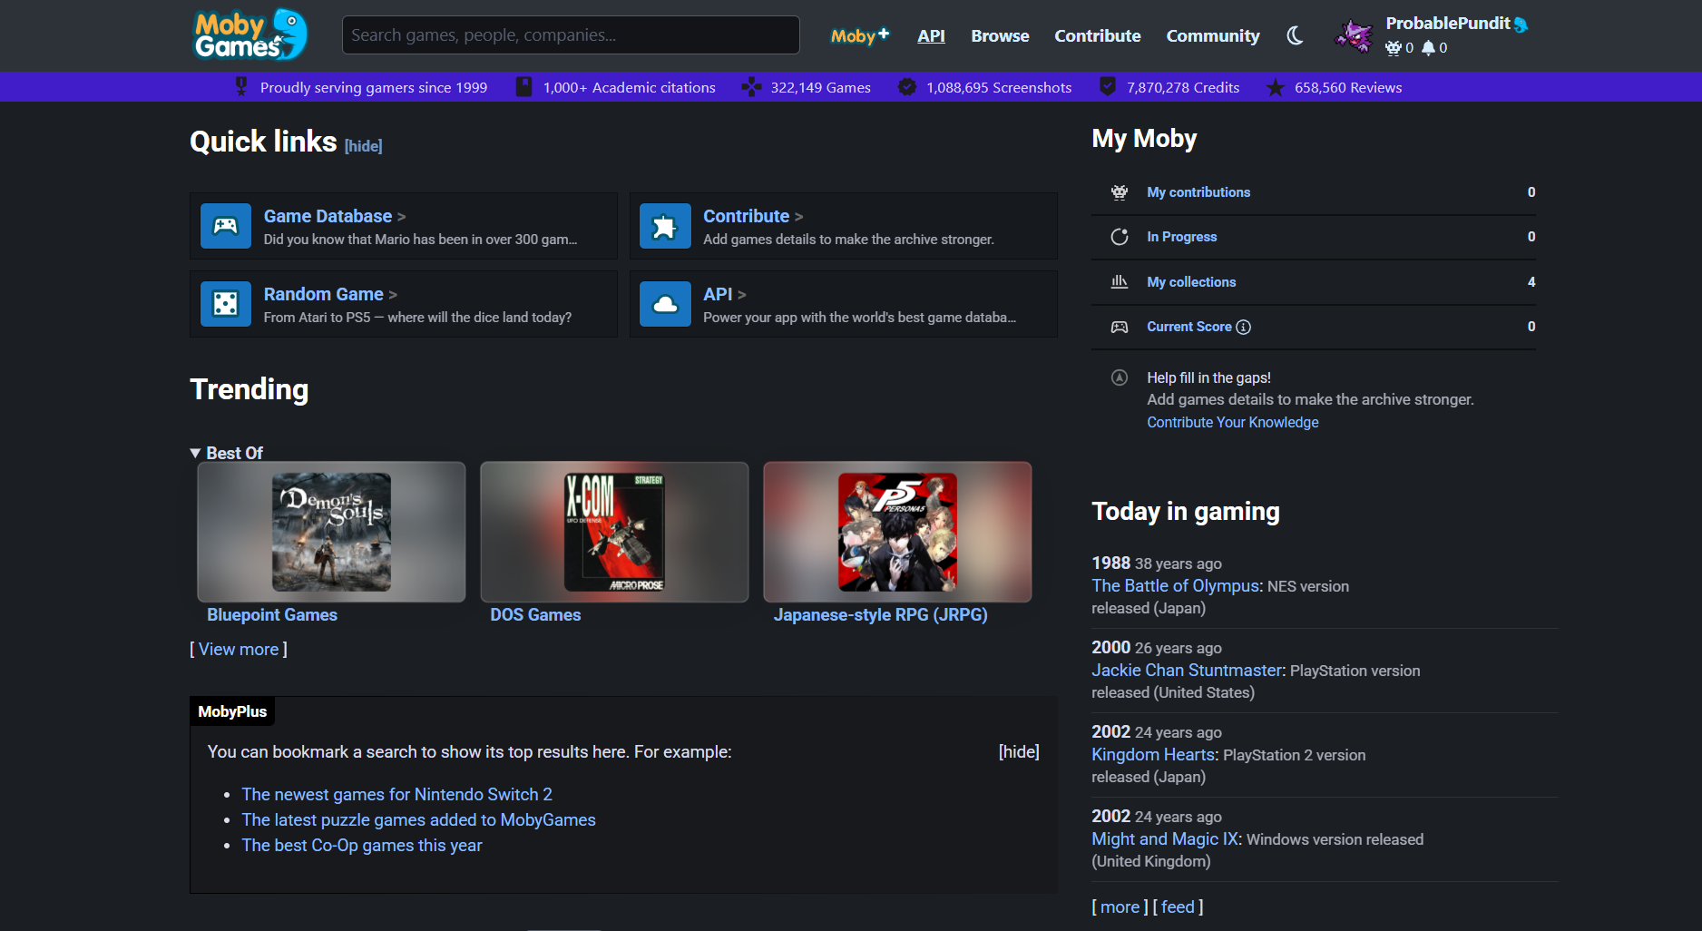Open Demon's Souls cover thumbnail
This screenshot has width=1702, height=931.
tap(331, 532)
